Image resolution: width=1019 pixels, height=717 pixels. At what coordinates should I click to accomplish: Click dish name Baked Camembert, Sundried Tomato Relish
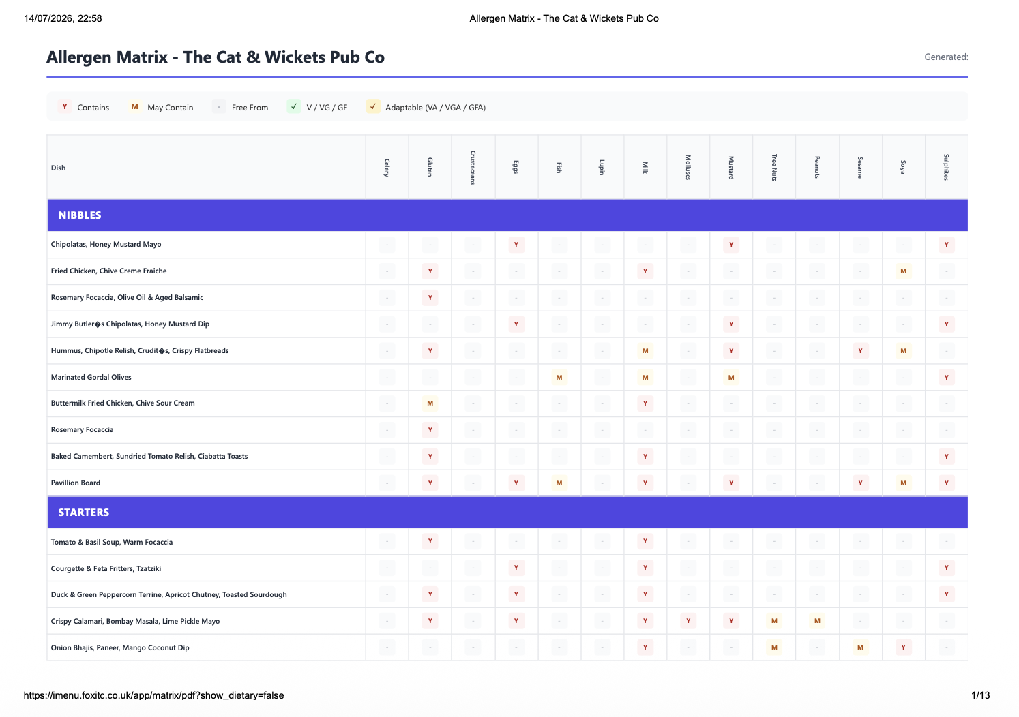(149, 457)
